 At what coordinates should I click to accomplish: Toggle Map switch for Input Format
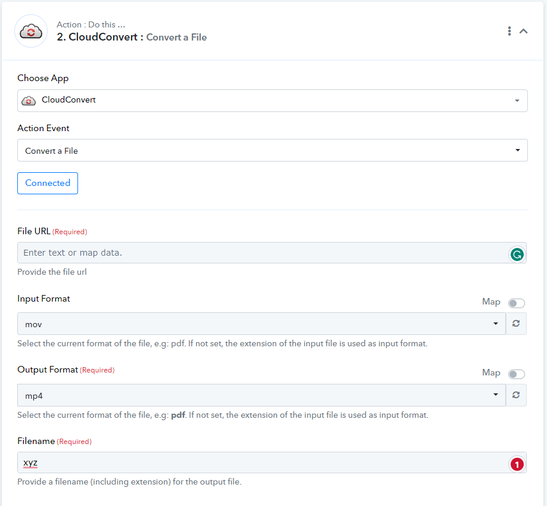pos(516,303)
